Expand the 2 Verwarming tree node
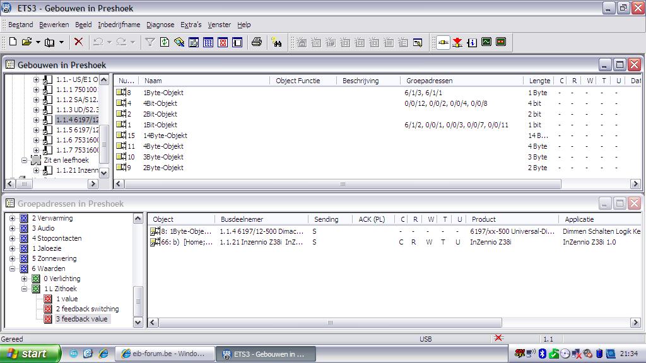Image resolution: width=646 pixels, height=363 pixels. click(13, 218)
